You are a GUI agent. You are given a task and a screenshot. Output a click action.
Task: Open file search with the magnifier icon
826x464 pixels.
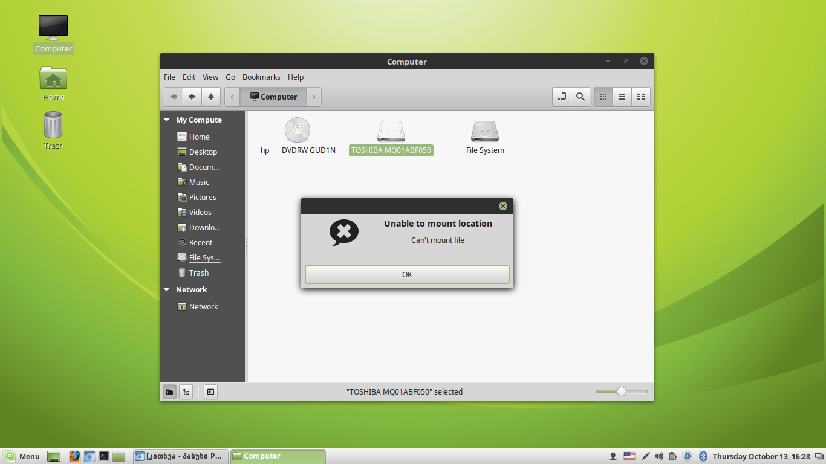(580, 97)
